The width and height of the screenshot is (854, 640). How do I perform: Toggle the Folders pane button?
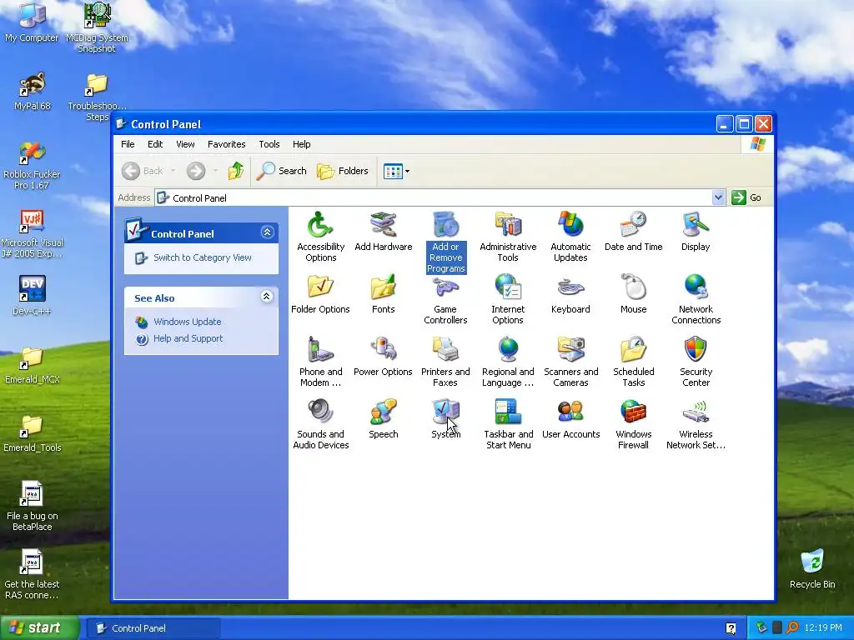(343, 171)
